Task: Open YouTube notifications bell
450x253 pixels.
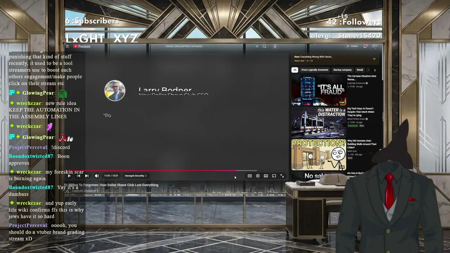Action: [x=365, y=46]
